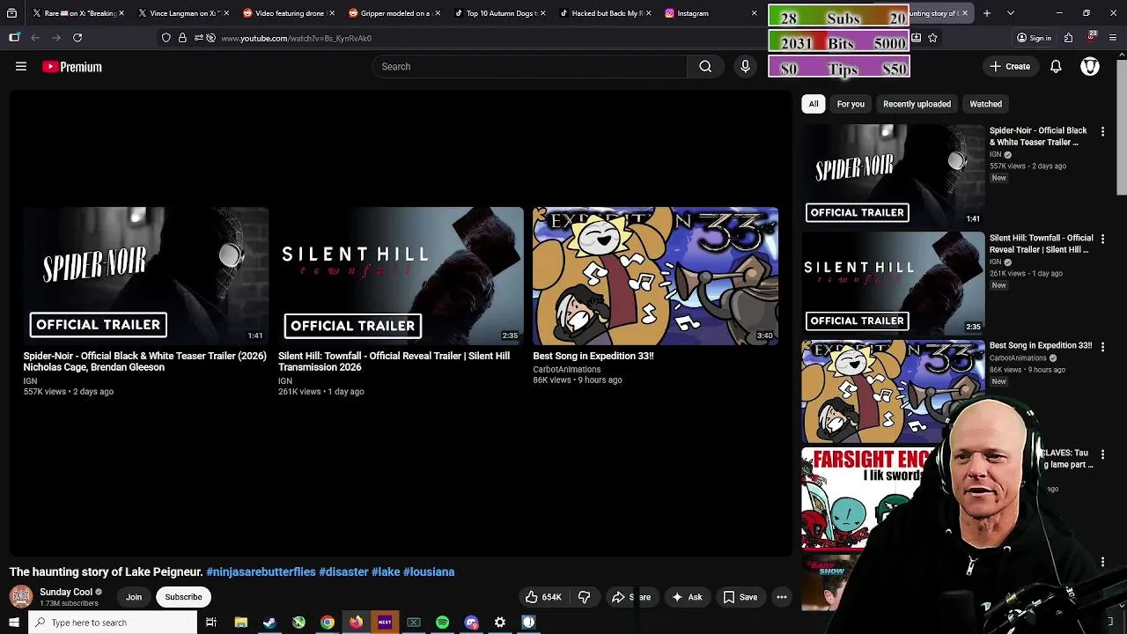Open the #lousiana hashtag link

429,571
